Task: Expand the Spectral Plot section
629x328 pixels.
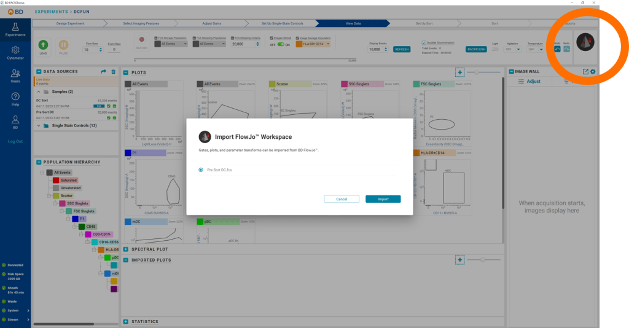Action: click(x=126, y=249)
